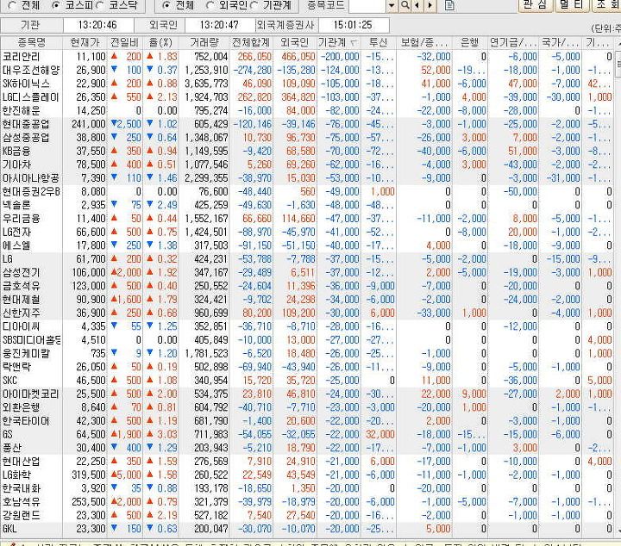Select the 한국타이어 stock row
The image size is (621, 546).
pyautogui.click(x=307, y=420)
